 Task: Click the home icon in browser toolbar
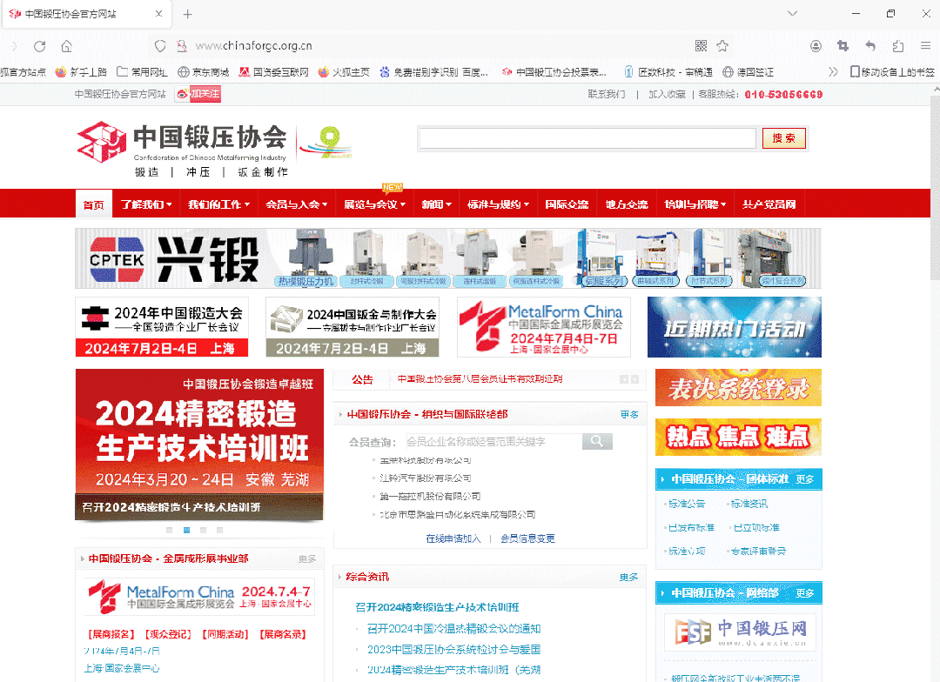pos(67,46)
